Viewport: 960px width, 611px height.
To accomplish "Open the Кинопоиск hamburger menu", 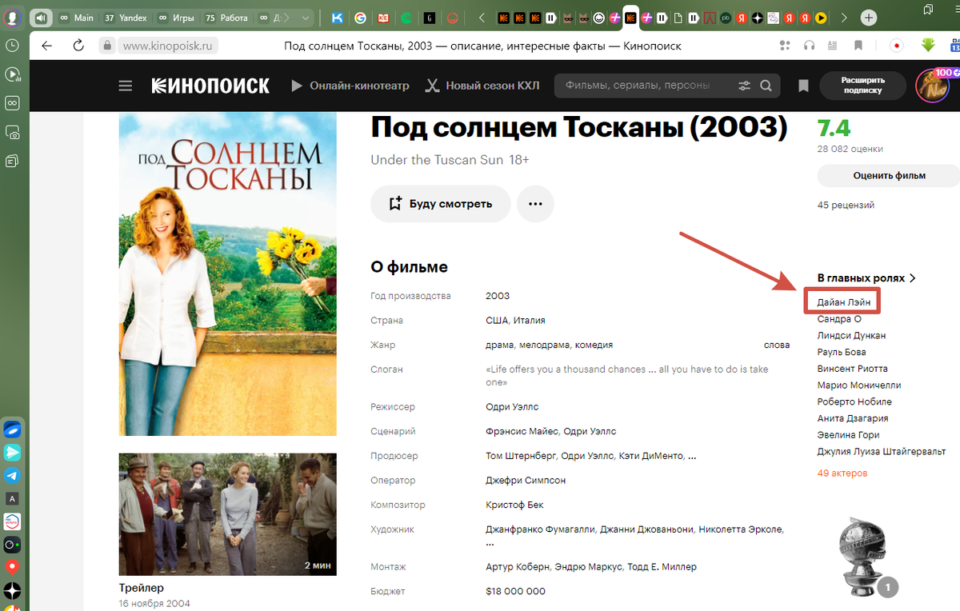I will tap(126, 86).
